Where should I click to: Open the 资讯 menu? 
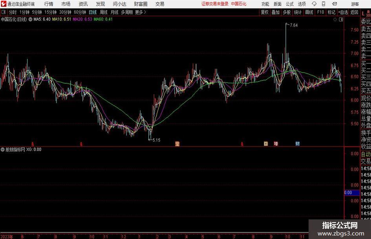83,4
